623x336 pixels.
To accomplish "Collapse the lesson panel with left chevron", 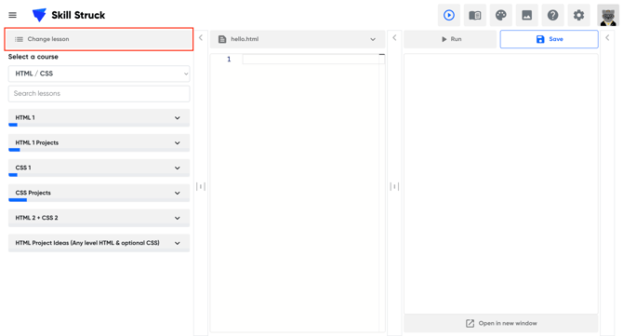I will [x=201, y=38].
